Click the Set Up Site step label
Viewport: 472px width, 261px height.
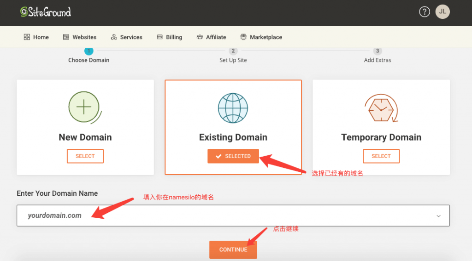click(x=233, y=60)
